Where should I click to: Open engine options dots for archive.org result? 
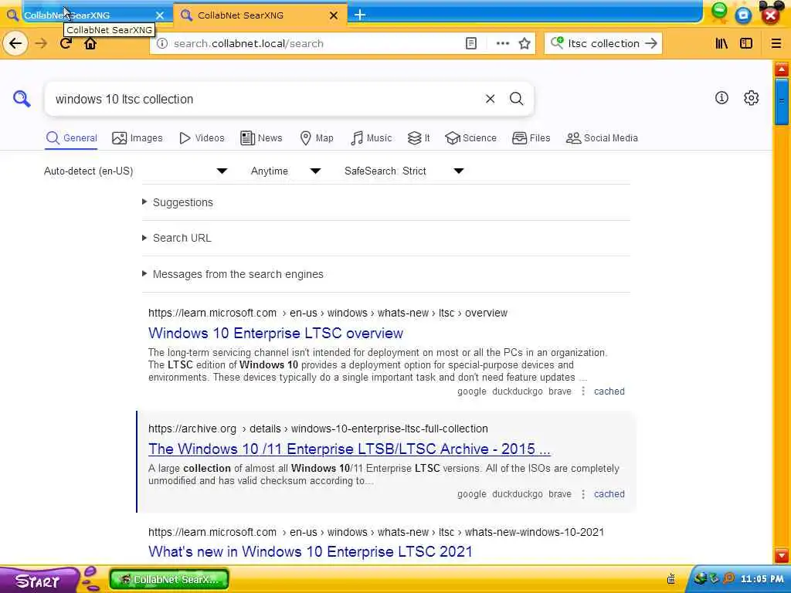(x=583, y=494)
